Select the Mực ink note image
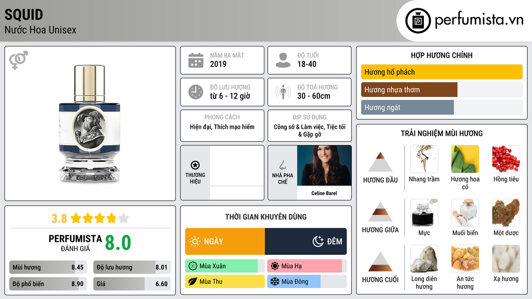 pyautogui.click(x=424, y=212)
